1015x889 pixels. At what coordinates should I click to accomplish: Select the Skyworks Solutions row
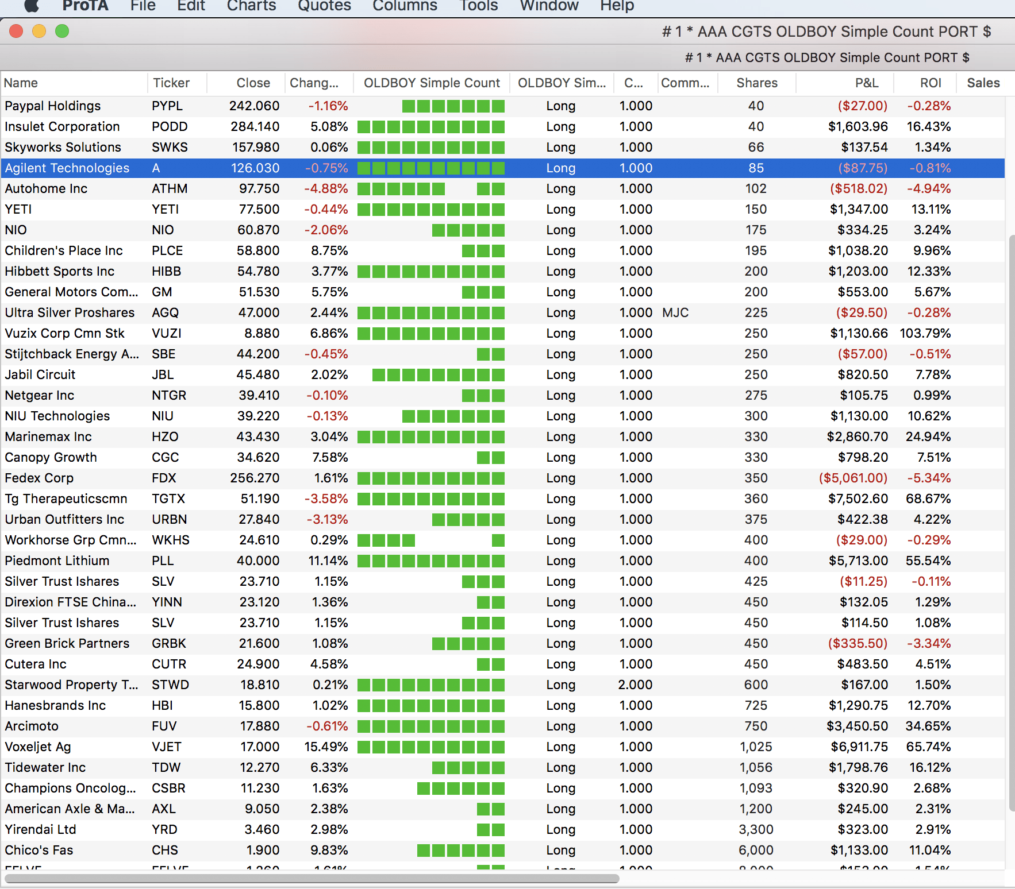tap(503, 147)
